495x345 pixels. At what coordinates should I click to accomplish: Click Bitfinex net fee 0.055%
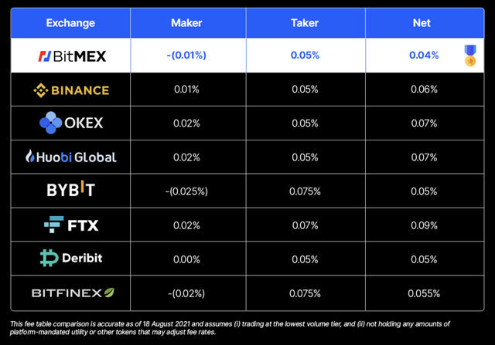click(423, 293)
